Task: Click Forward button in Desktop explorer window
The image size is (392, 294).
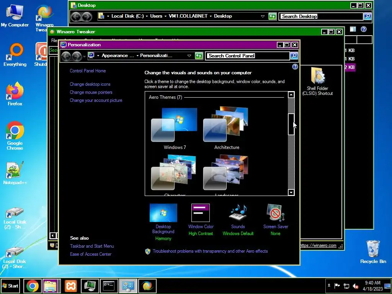Action: coord(87,16)
